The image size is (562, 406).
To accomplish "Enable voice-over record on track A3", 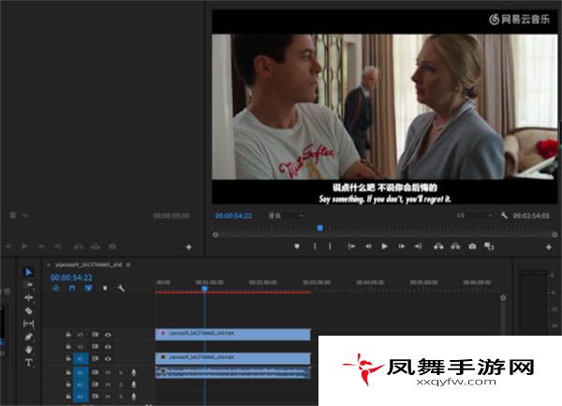I will pyautogui.click(x=134, y=397).
